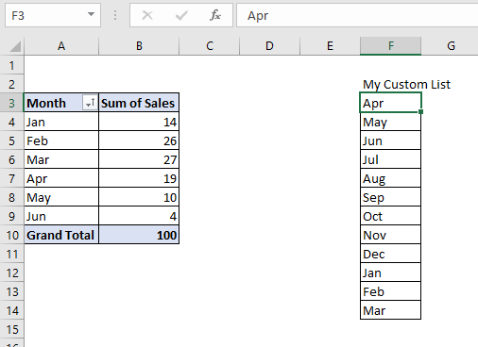This screenshot has width=478, height=347.
Task: Click the formula bar input showing Apr
Action: 357,15
